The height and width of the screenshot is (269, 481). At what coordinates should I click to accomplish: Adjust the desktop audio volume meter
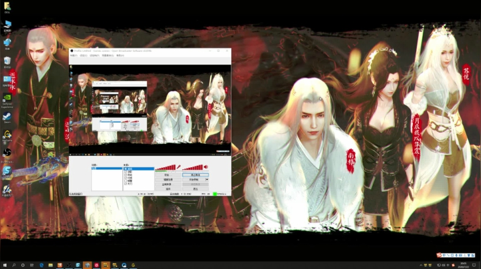pyautogui.click(x=192, y=167)
